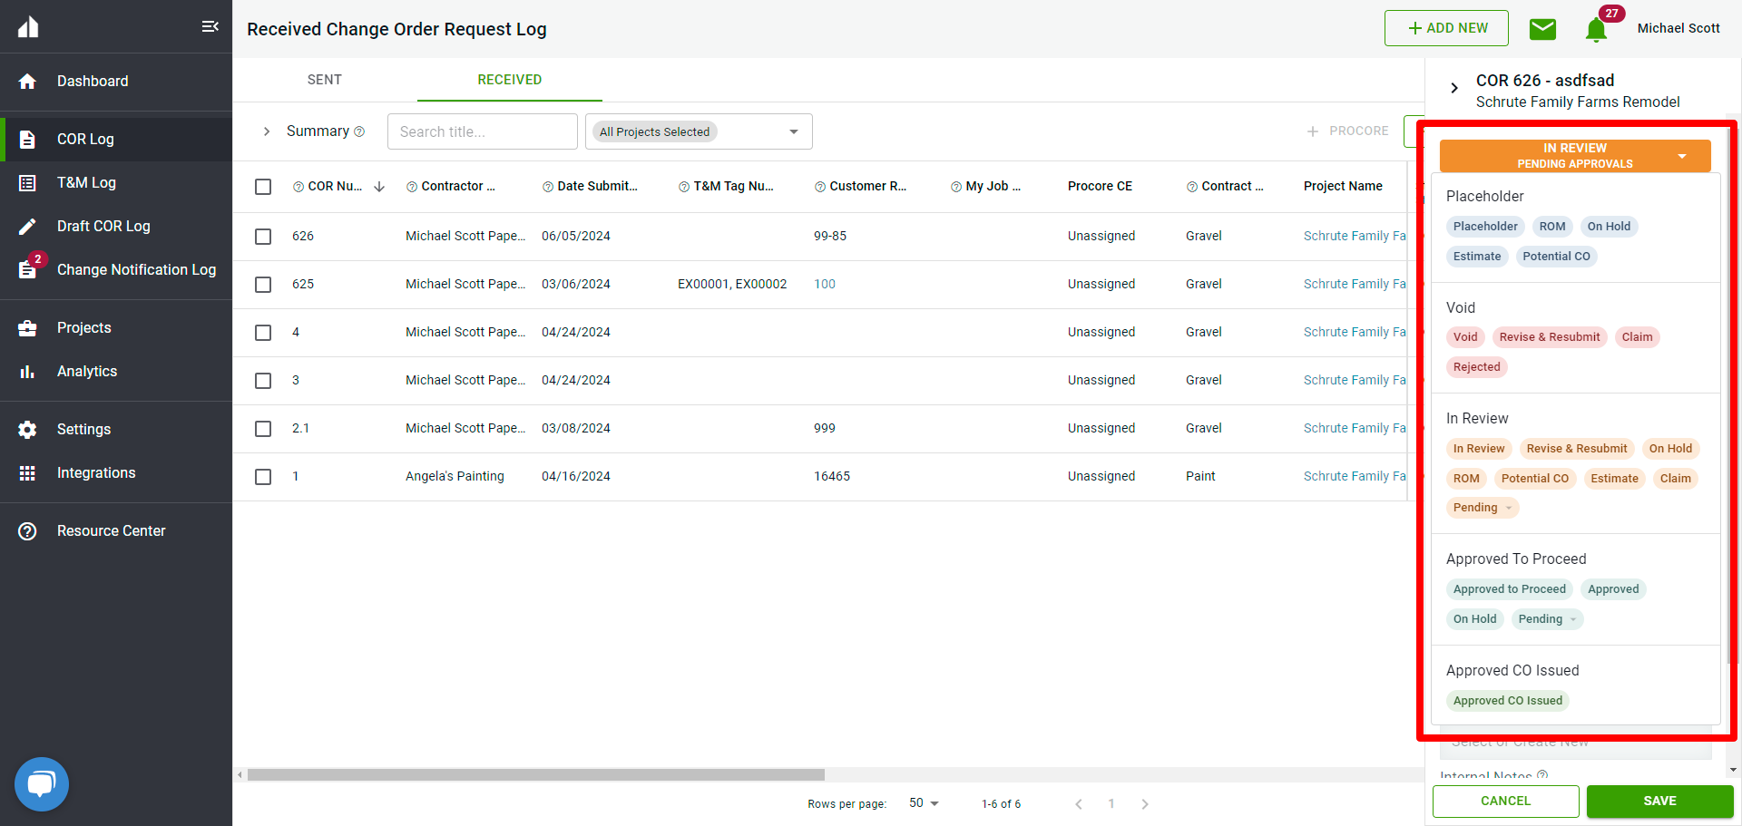The image size is (1742, 826).
Task: Open T&M Log from the sidebar
Action: click(x=86, y=183)
